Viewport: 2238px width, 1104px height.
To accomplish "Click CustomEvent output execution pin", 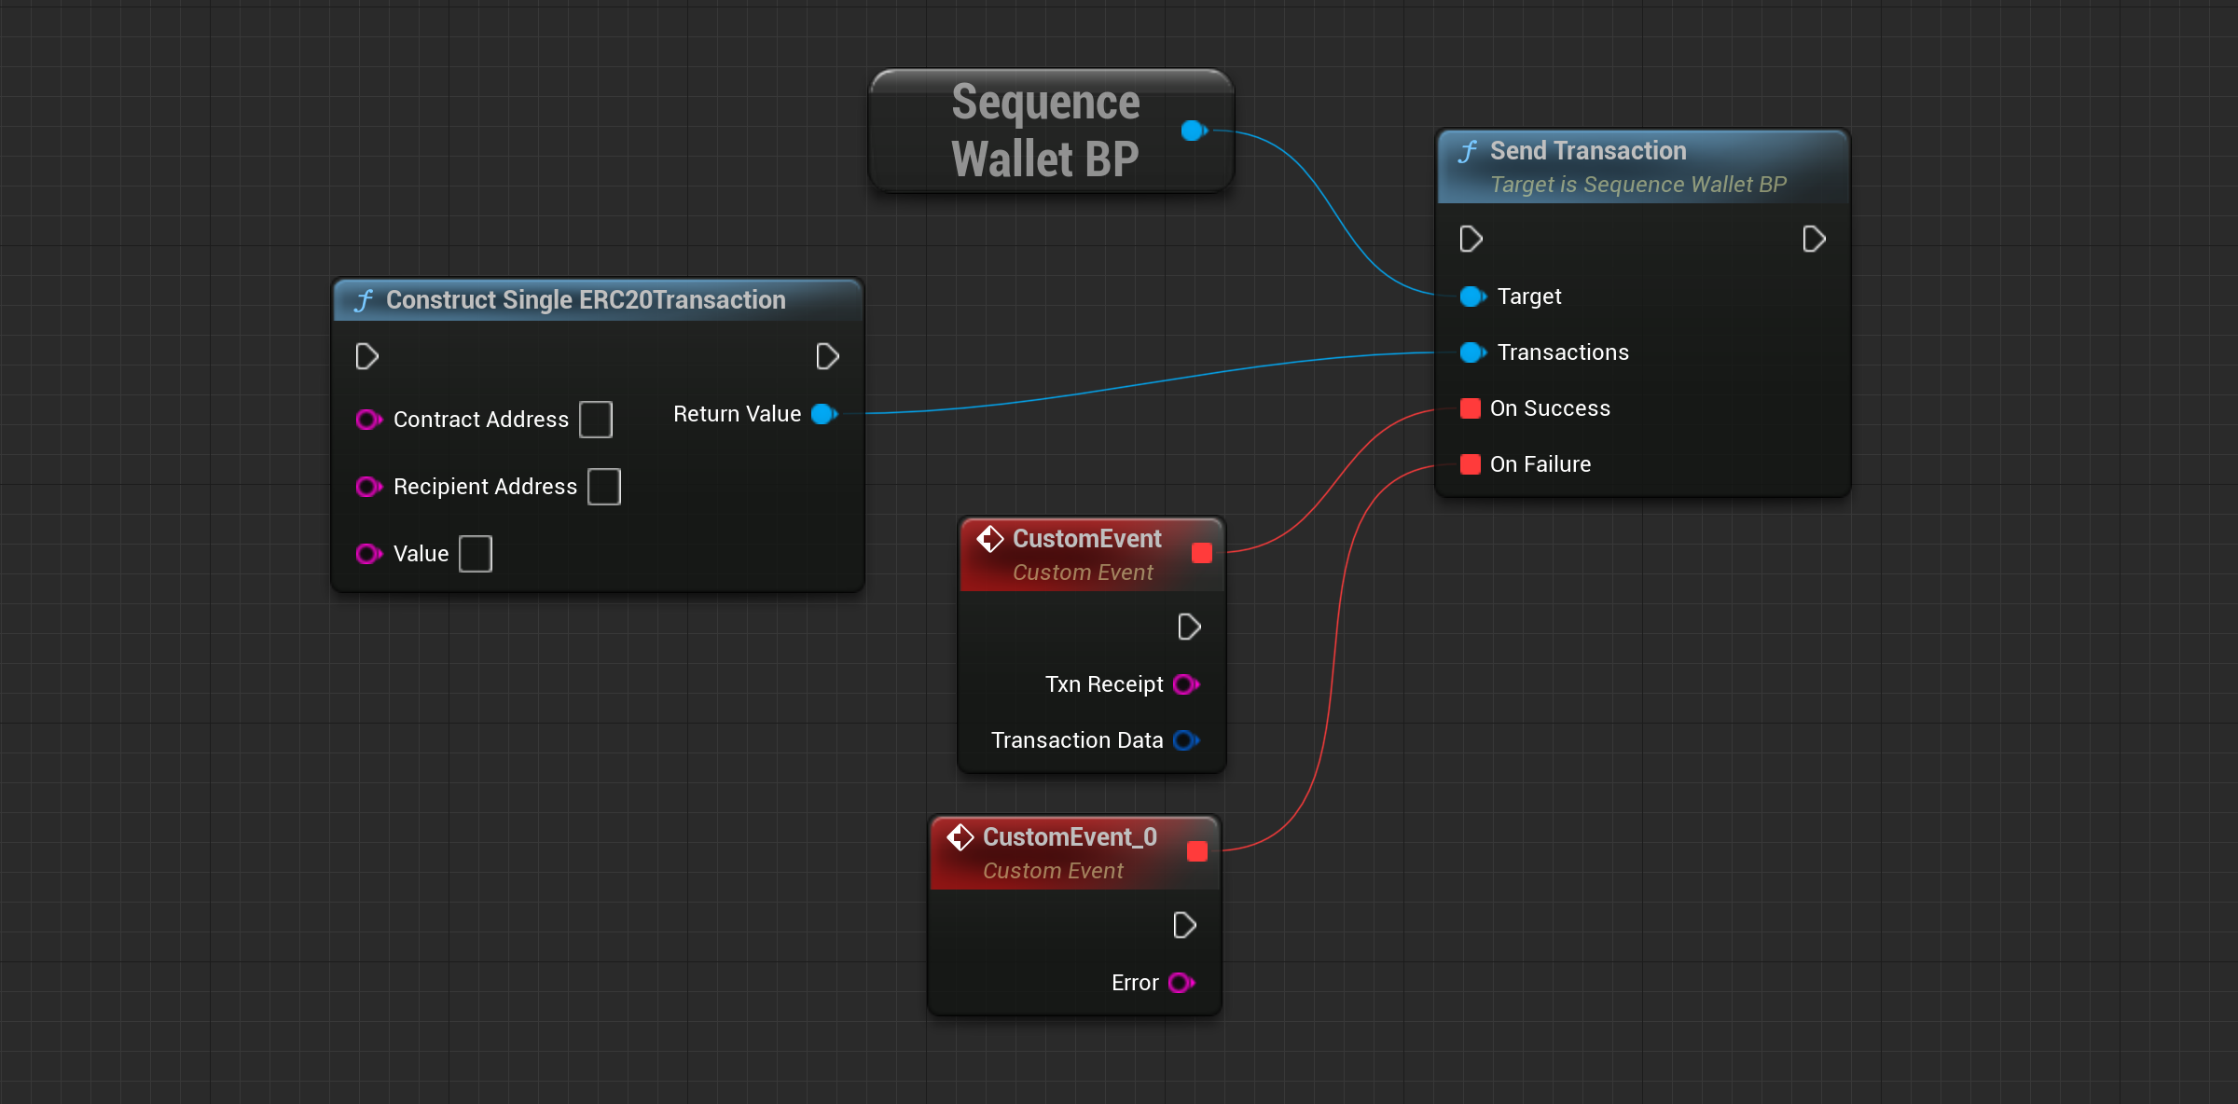I will 1189,627.
